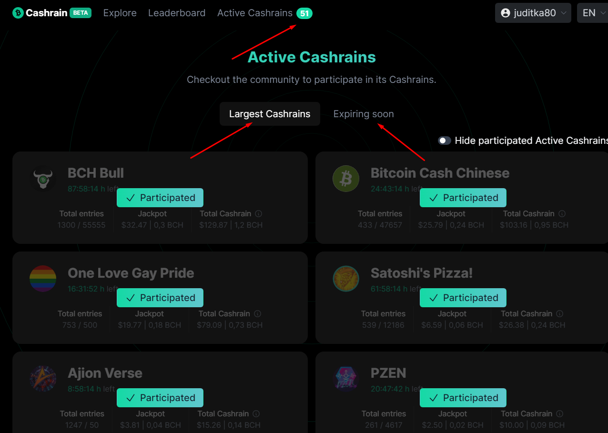Switch to the Expiring soon tab
Image resolution: width=608 pixels, height=433 pixels.
pos(364,114)
